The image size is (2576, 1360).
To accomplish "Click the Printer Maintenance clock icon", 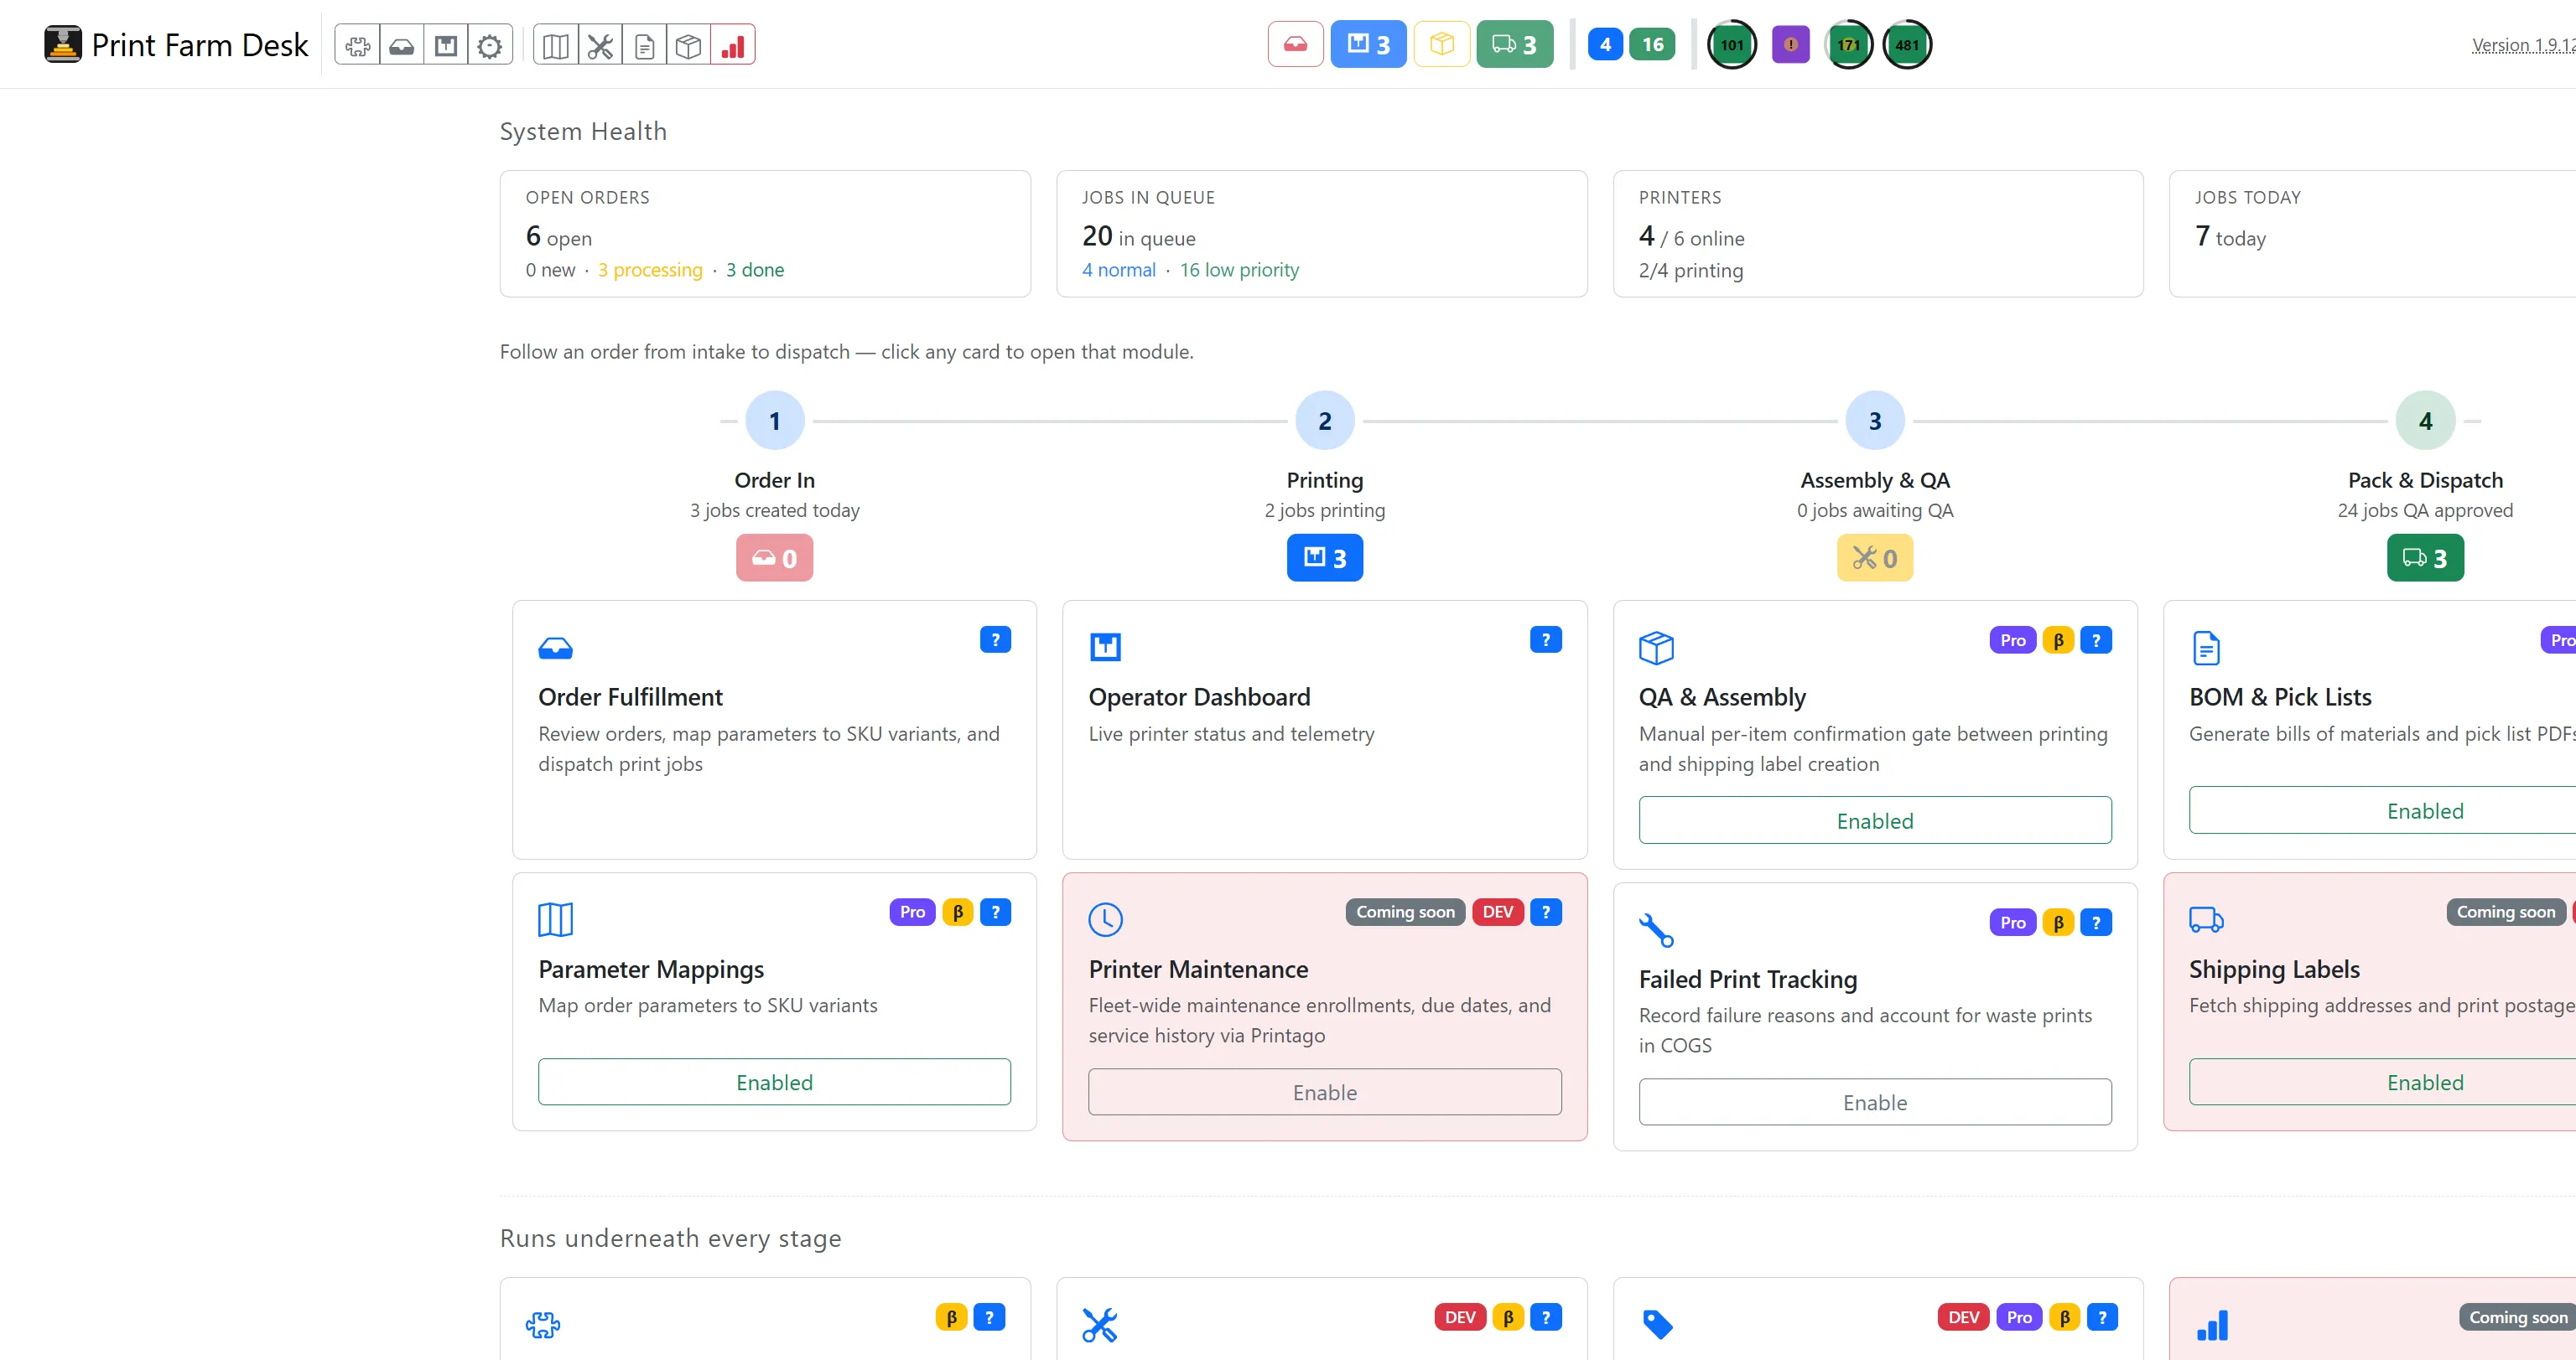I will (1105, 919).
